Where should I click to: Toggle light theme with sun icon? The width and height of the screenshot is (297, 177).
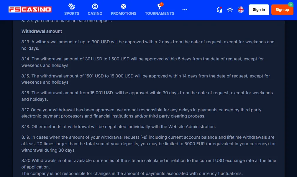point(230,10)
